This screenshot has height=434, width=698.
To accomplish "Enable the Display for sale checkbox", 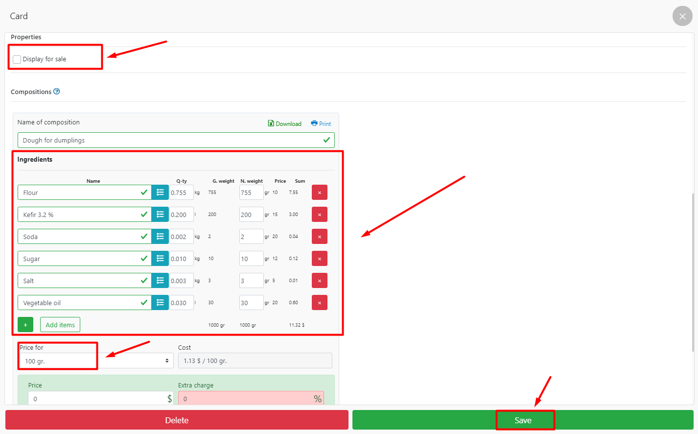I will (x=17, y=59).
